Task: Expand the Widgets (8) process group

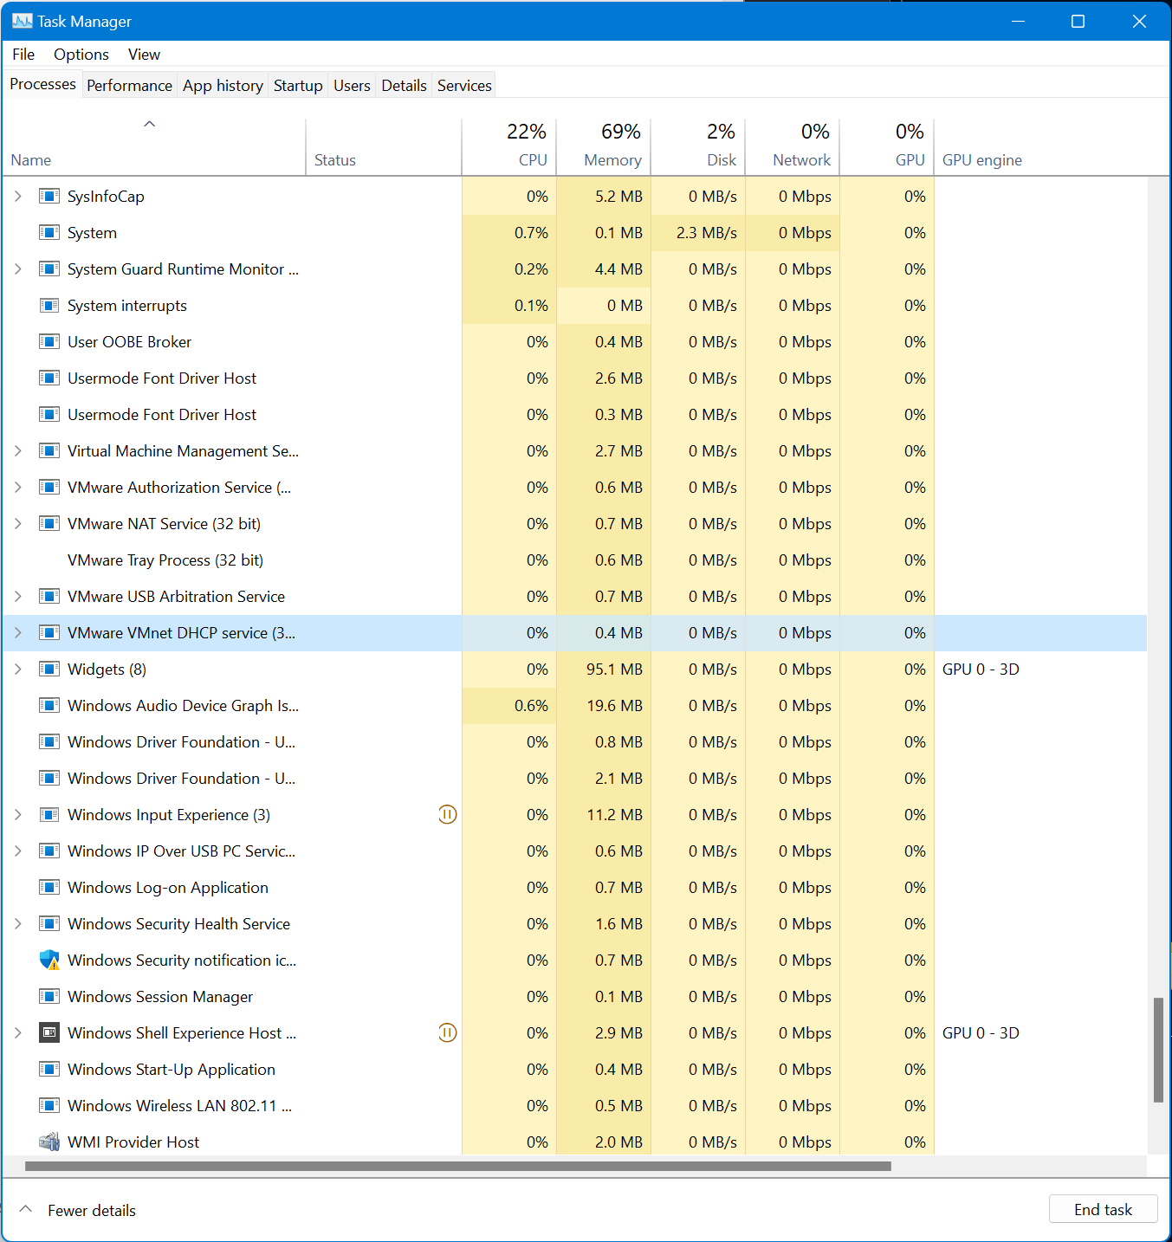Action: [x=18, y=669]
